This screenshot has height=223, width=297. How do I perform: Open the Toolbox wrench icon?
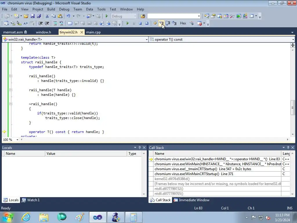[x=232, y=16]
